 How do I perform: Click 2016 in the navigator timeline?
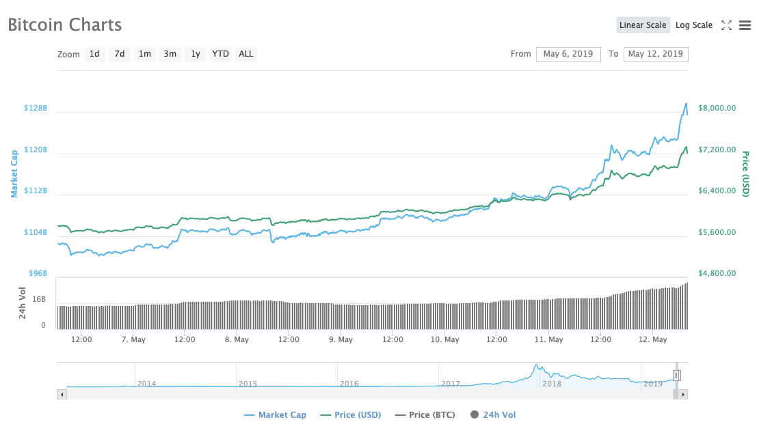click(349, 384)
